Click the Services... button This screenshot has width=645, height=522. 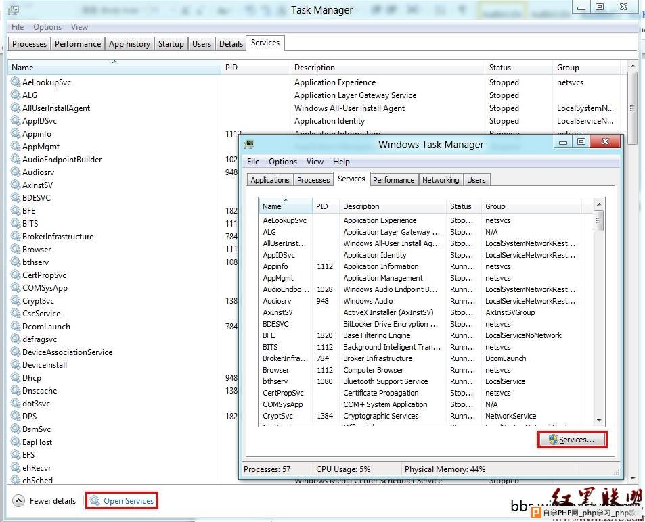(572, 440)
